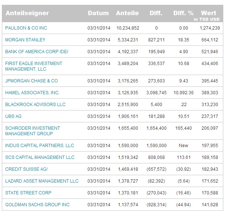Open SCHRODER INVESTMENT MANAGEMENT GROUP link
This screenshot has height=214, width=227.
[x=32, y=131]
